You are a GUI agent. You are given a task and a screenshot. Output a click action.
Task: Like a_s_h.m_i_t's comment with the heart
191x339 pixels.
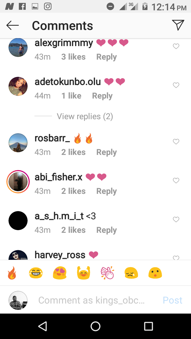(176, 220)
